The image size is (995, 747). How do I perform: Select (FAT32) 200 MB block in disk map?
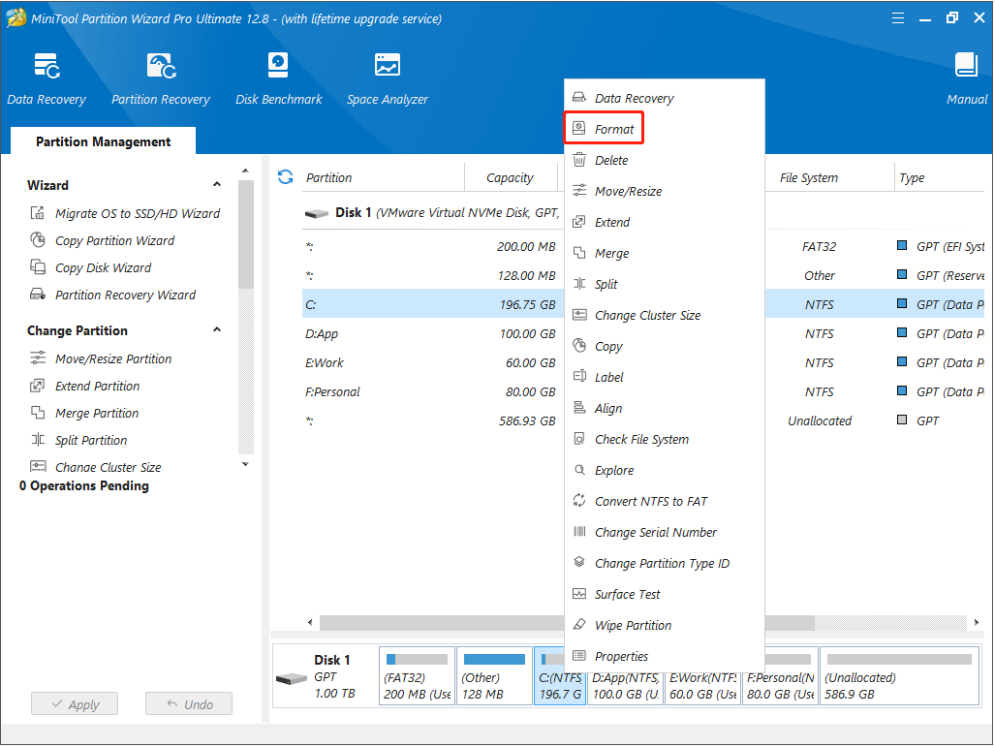tap(417, 676)
